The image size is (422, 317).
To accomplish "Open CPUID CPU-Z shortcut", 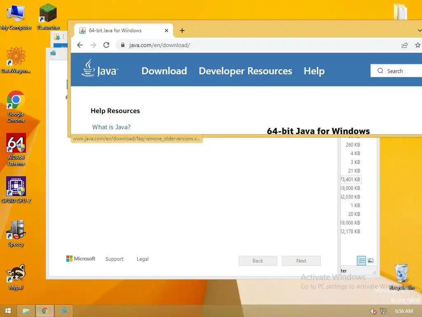I will pyautogui.click(x=16, y=190).
